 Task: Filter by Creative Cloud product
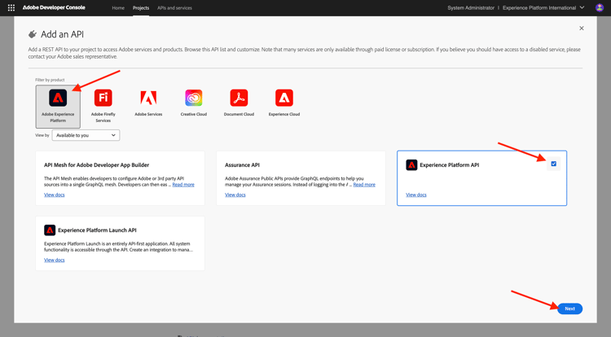click(194, 103)
